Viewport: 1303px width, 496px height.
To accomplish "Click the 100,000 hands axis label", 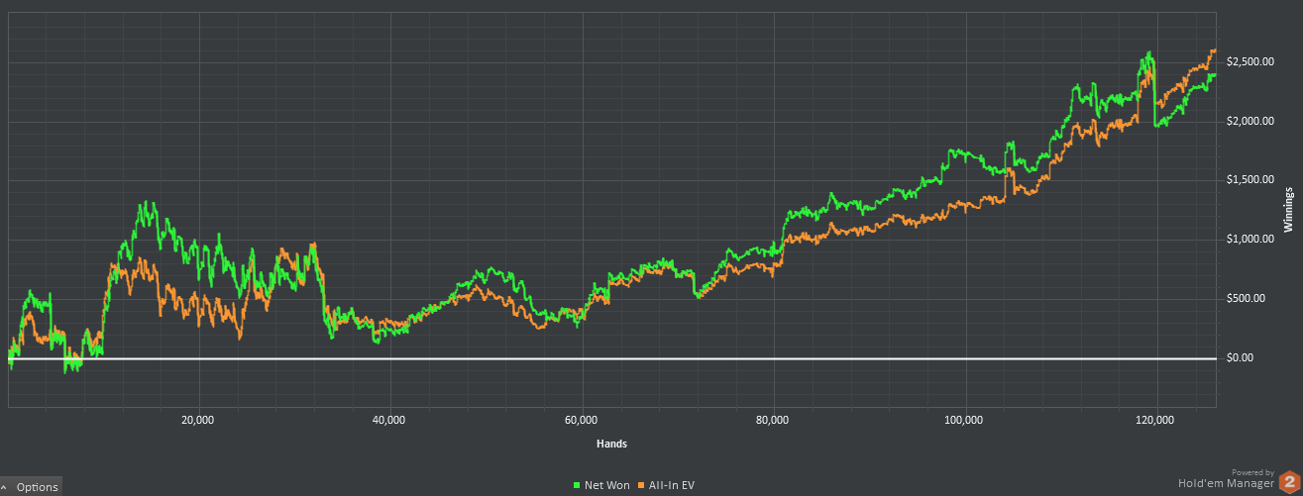I will tap(964, 420).
